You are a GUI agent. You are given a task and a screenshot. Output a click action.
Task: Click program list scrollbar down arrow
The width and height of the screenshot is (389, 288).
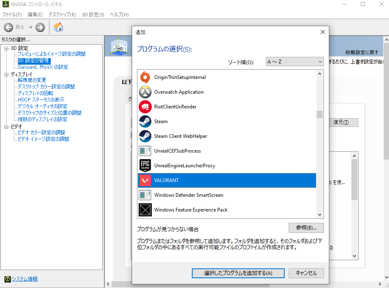point(320,215)
